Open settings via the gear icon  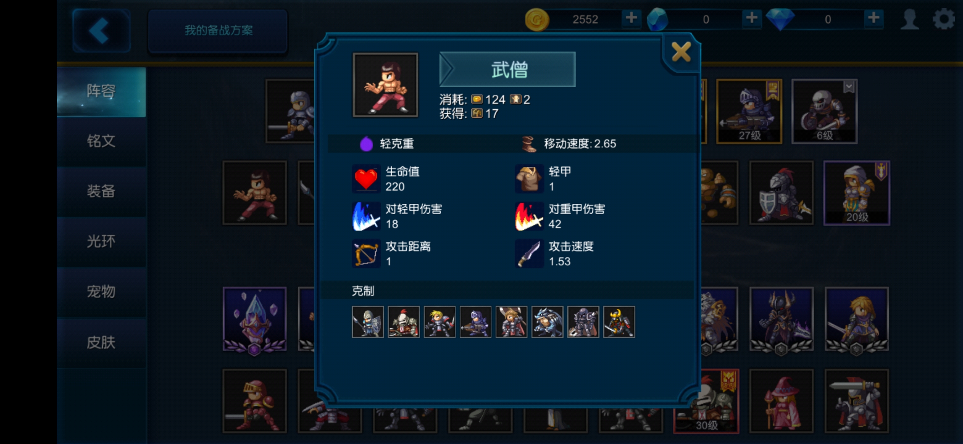944,19
